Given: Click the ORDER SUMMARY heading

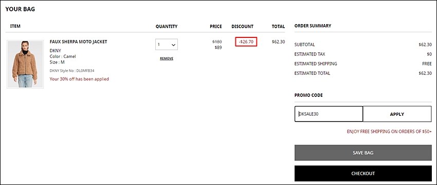Looking at the screenshot, I should click(x=313, y=26).
